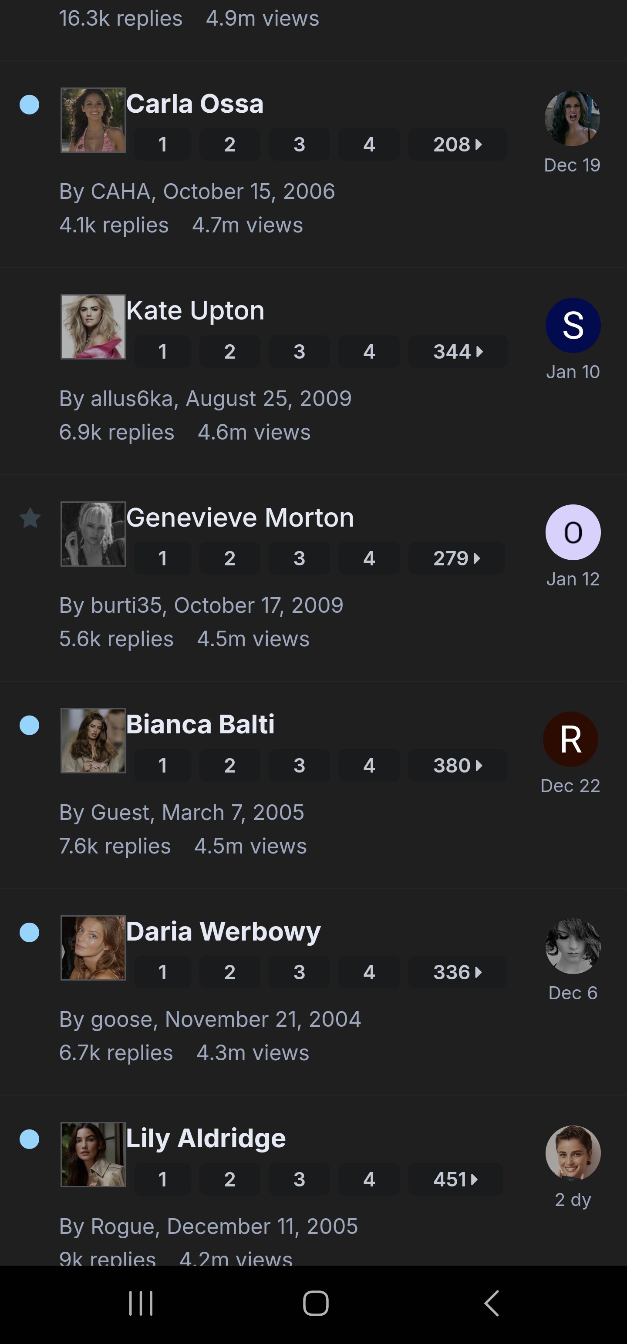Click the star icon beside Genevieve Morton
Image resolution: width=627 pixels, height=1344 pixels.
click(x=30, y=518)
